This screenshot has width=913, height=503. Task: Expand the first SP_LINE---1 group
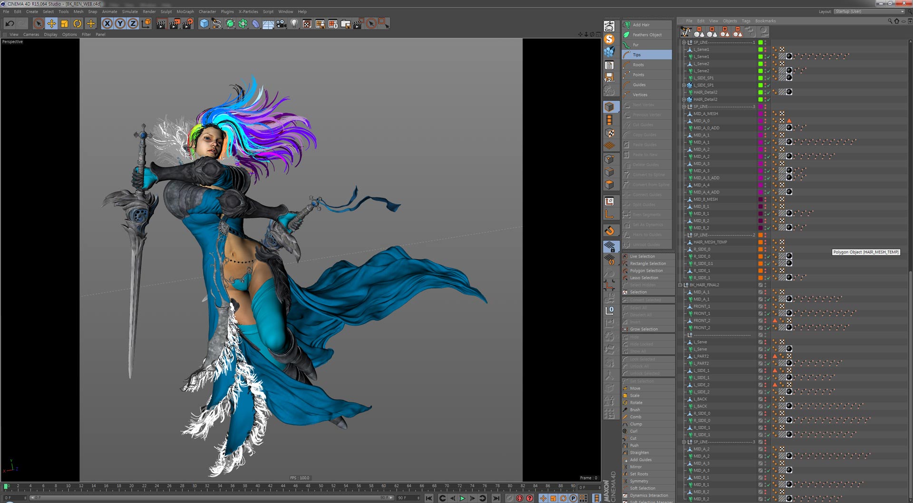(684, 42)
